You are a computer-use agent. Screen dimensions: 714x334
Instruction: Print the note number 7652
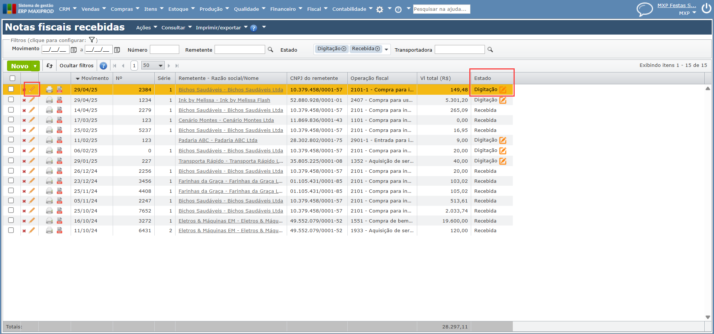point(49,211)
